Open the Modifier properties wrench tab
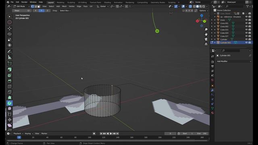This screenshot has height=145, width=258. tap(212, 90)
